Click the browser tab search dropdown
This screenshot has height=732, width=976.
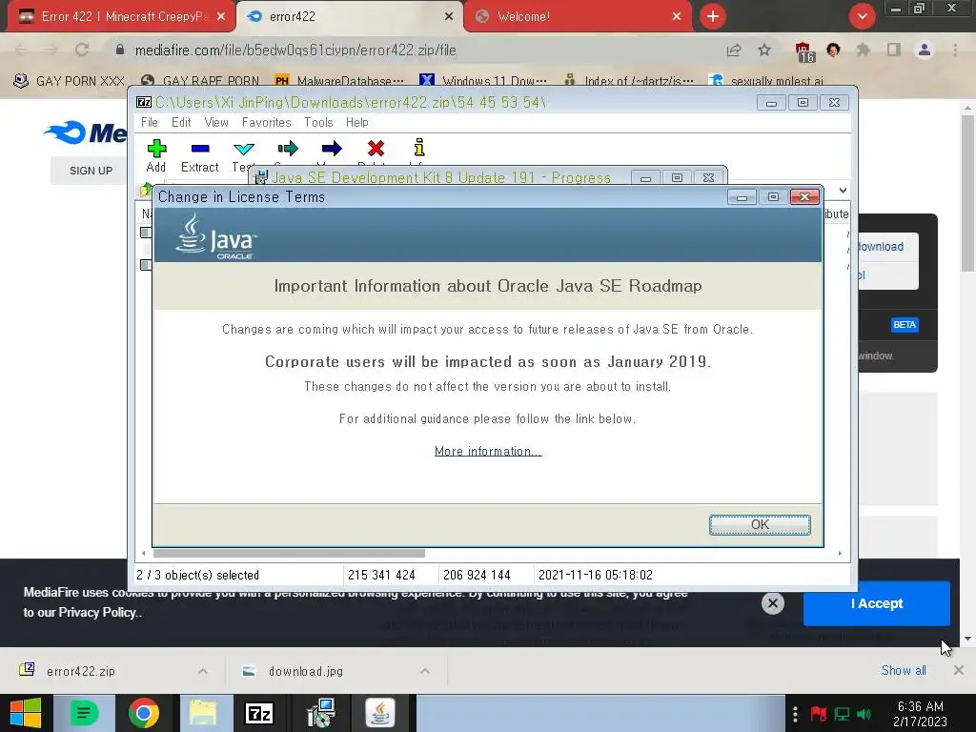862,17
